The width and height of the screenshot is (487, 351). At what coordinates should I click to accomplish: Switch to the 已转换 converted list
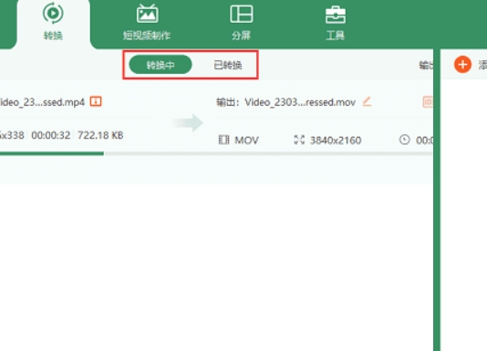(x=228, y=65)
